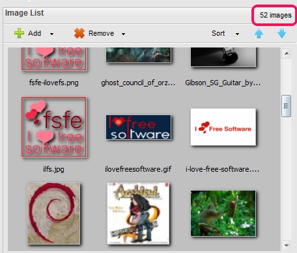Select the ilovefreesoftware.gif thumbnail
Screen dimensions: 297x253
139,127
